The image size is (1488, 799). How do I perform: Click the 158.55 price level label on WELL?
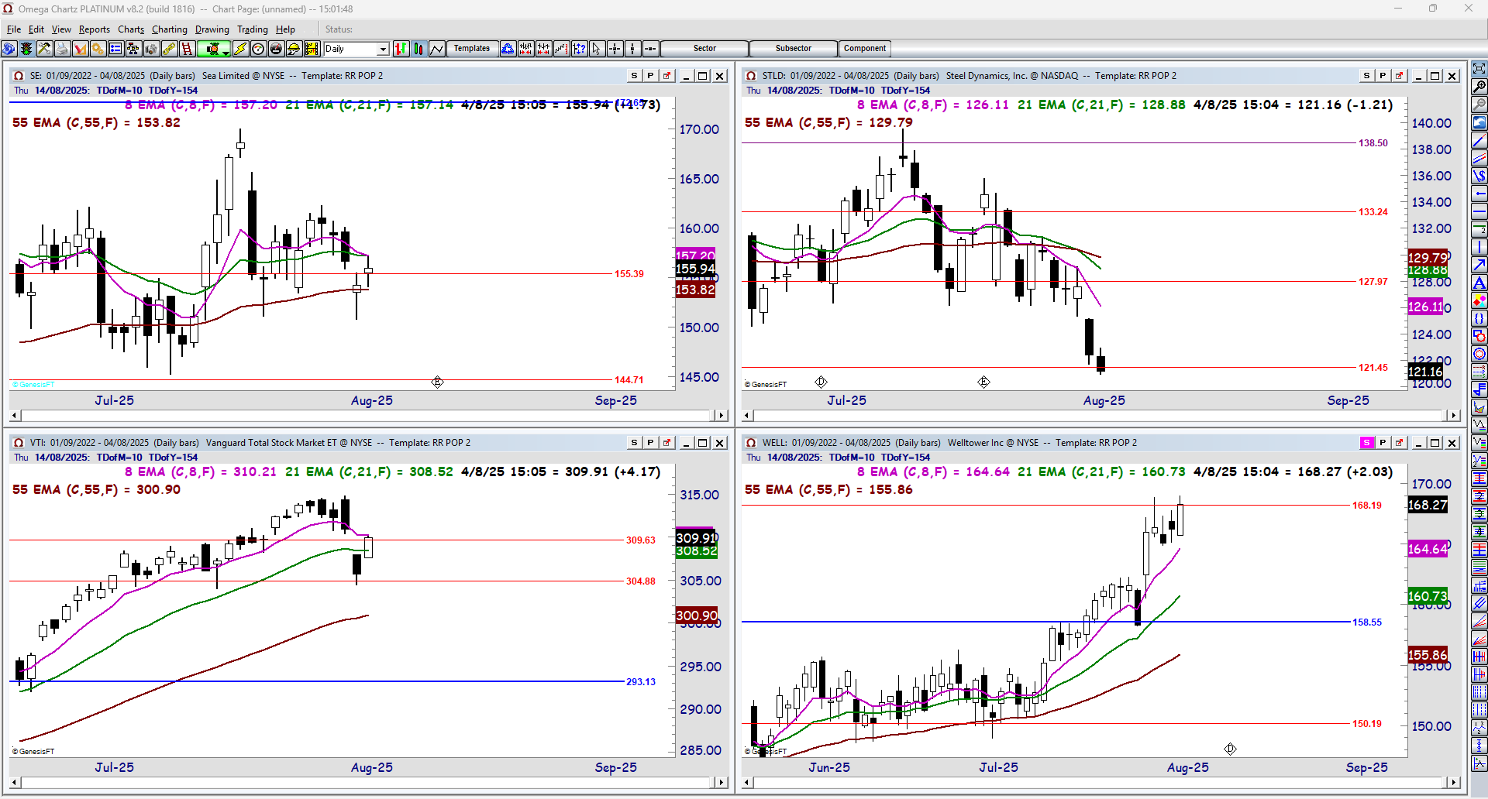1367,622
